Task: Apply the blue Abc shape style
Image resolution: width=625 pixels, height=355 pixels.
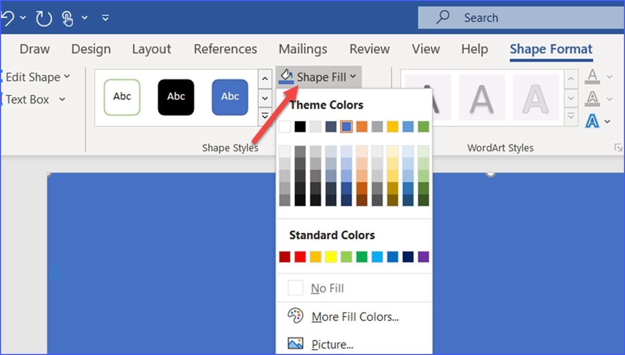Action: (x=230, y=97)
